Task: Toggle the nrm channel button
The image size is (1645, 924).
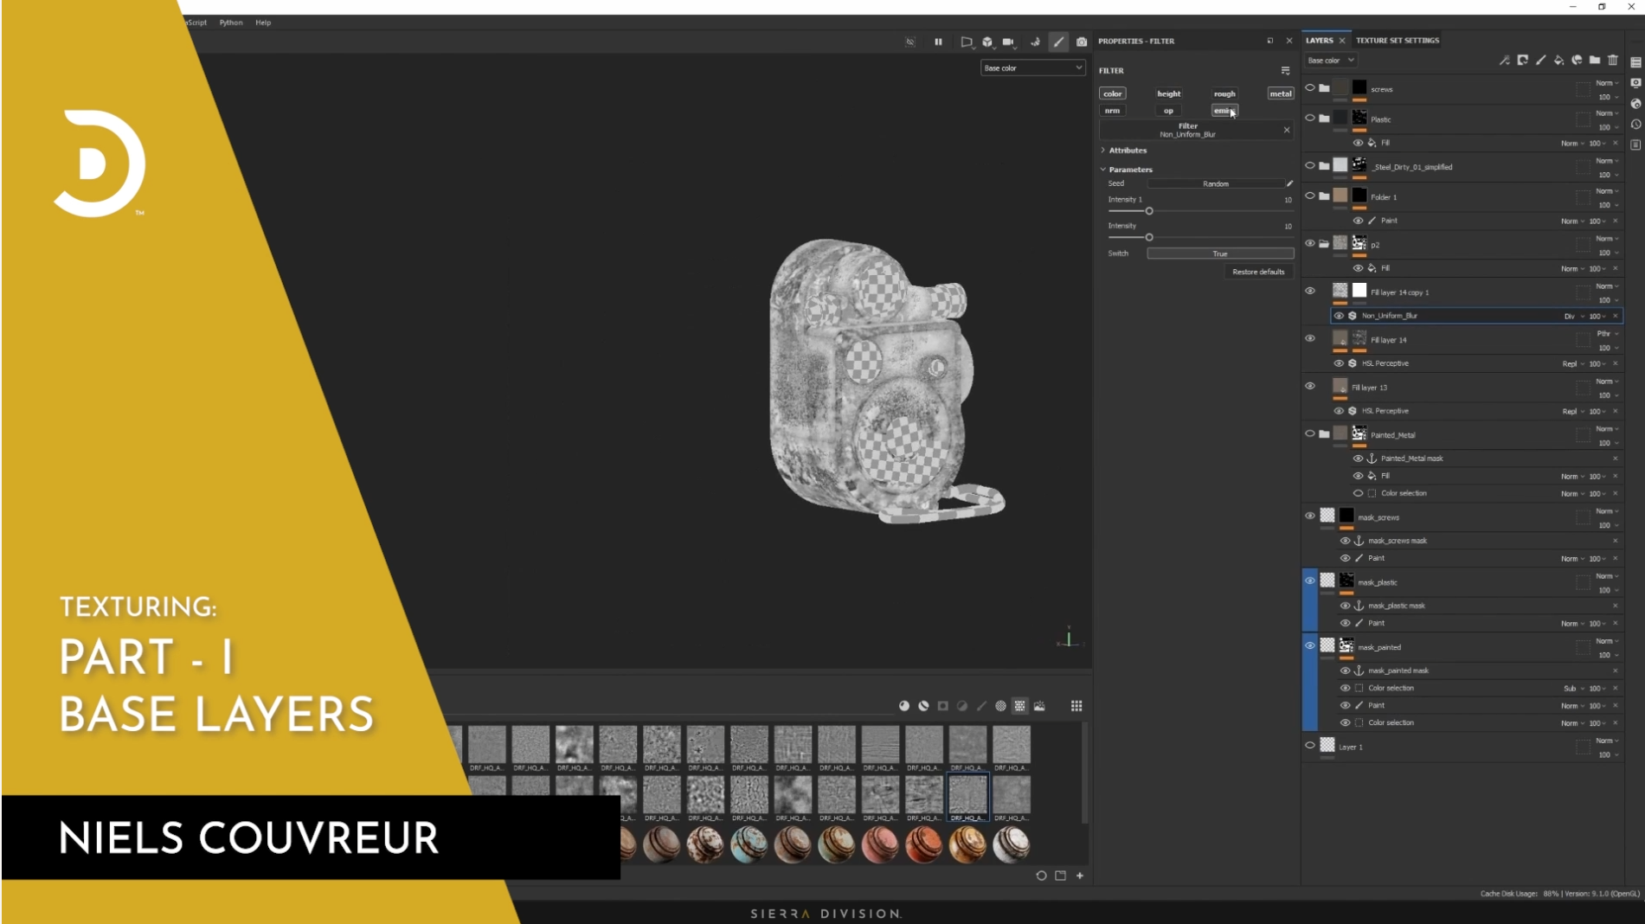Action: click(x=1113, y=111)
